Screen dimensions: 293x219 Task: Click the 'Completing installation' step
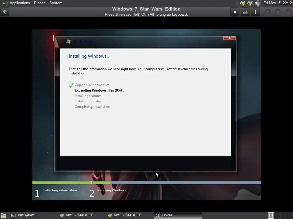(x=92, y=107)
